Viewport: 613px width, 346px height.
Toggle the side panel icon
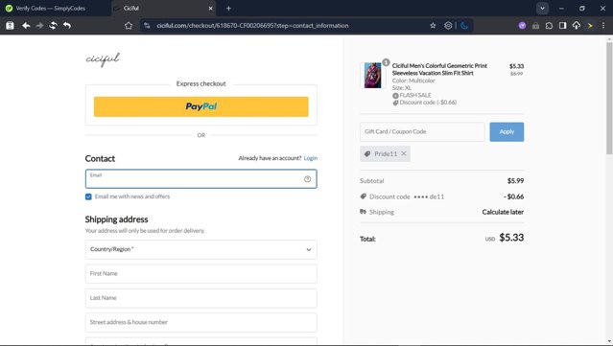tap(562, 25)
